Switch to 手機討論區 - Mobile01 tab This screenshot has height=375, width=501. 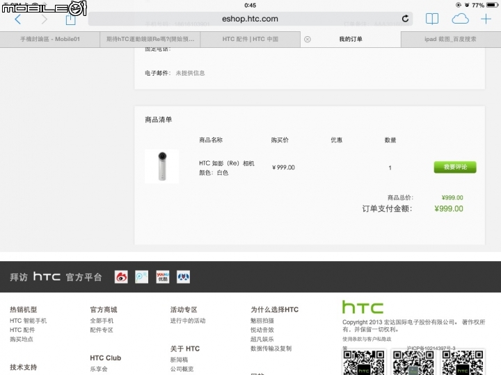click(x=50, y=39)
